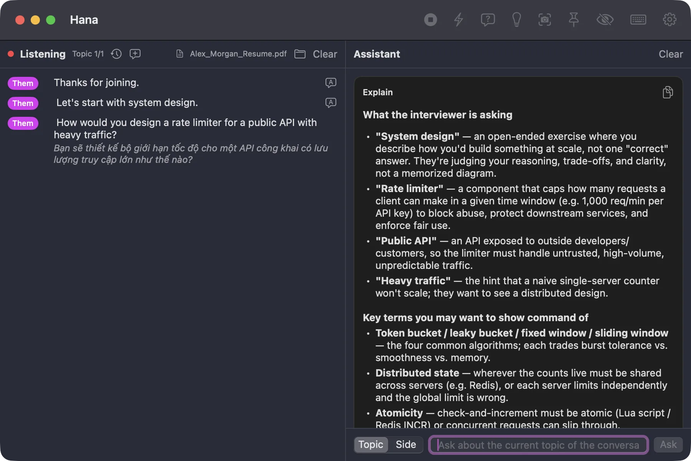Click the 'Thanks for joining.' transcript line

[x=96, y=83]
